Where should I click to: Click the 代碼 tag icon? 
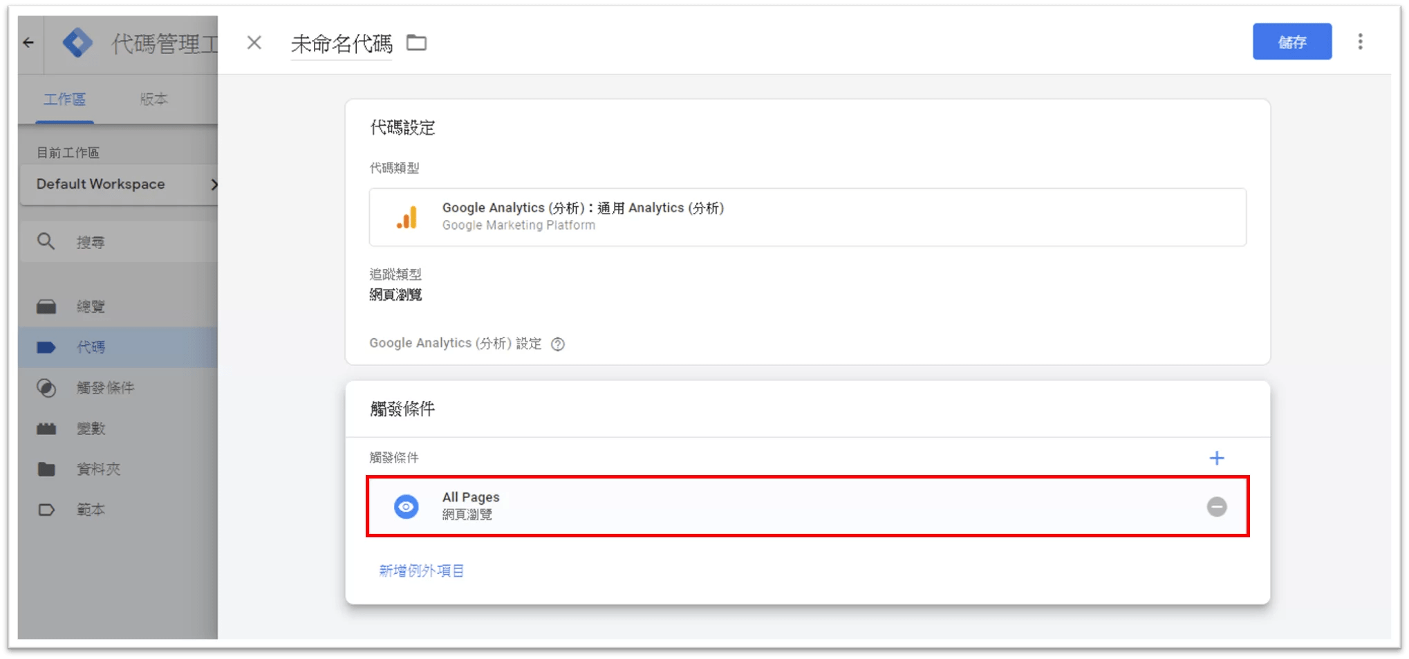[x=46, y=347]
